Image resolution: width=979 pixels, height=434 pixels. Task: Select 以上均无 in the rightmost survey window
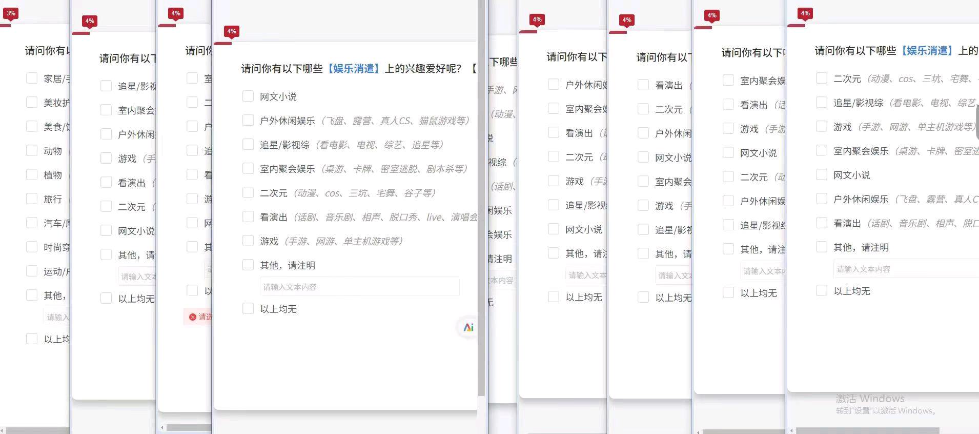click(822, 290)
